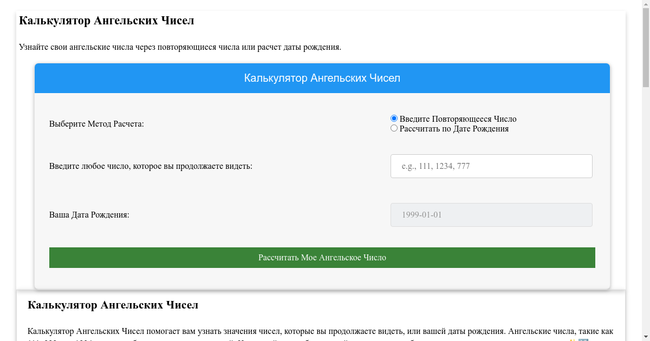
Task: Click the 'Выберите Метод Расчета:' label
Action: 96,124
